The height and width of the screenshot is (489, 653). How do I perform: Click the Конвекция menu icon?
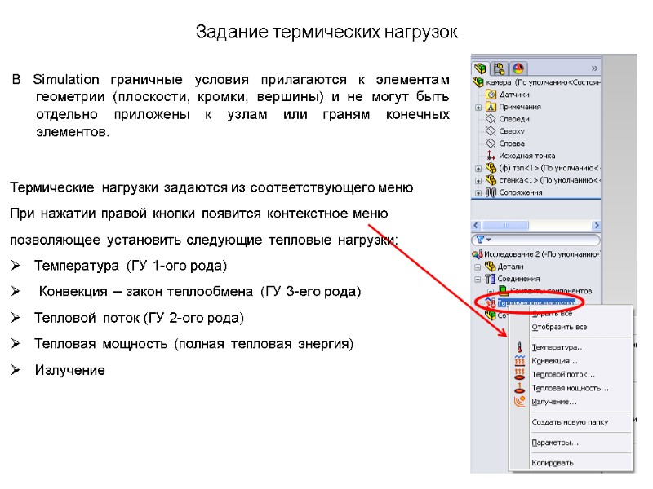(519, 360)
